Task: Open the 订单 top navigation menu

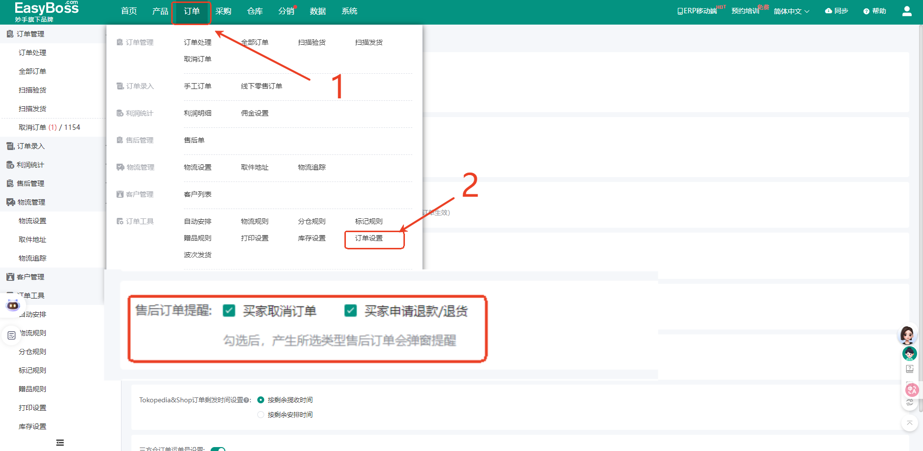Action: pyautogui.click(x=191, y=11)
